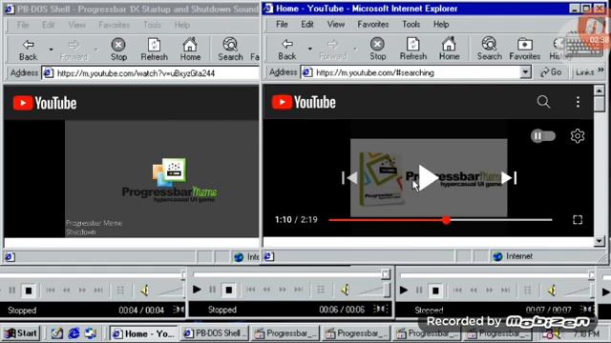
Task: Click the taskbar clock showing 7:18 PM
Action: [586, 333]
